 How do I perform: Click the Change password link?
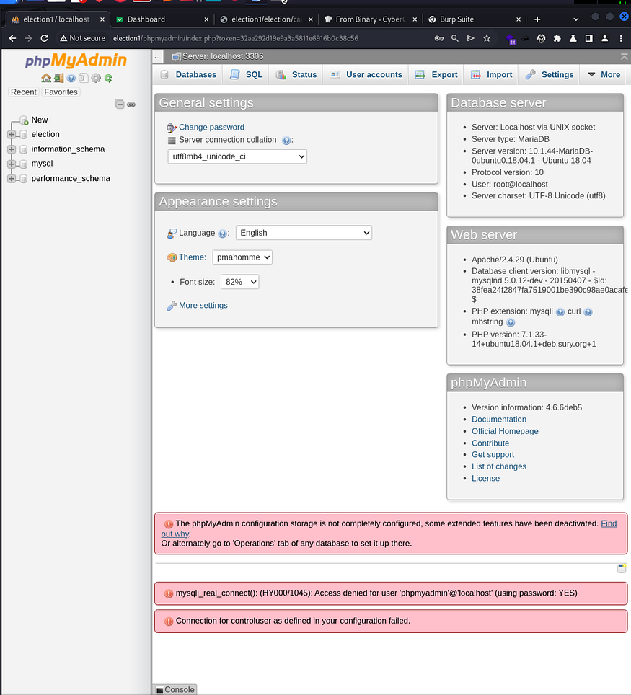(x=211, y=128)
